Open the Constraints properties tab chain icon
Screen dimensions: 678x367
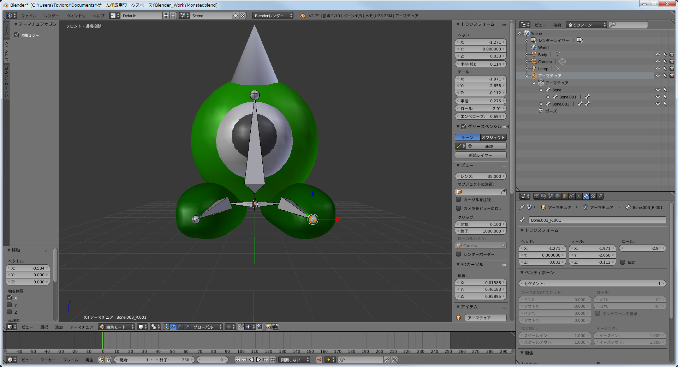[572, 196]
